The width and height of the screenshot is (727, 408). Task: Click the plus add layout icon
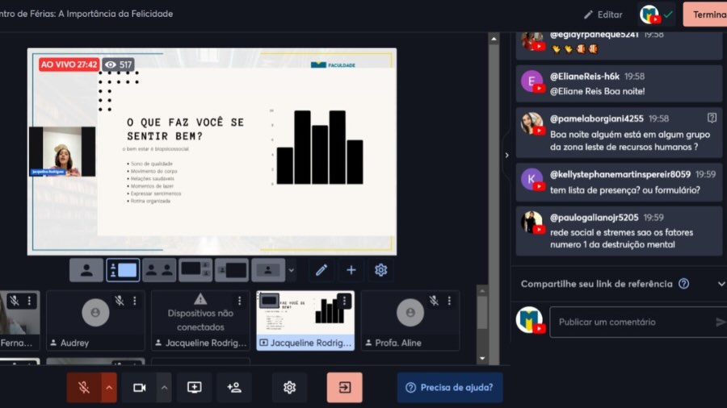coord(351,270)
